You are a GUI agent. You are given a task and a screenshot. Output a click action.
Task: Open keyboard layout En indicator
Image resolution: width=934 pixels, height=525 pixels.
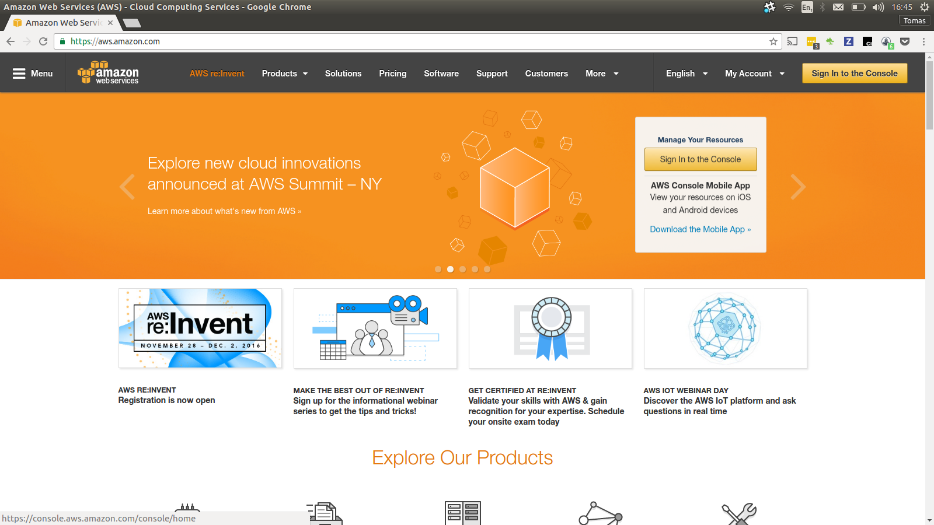(807, 7)
